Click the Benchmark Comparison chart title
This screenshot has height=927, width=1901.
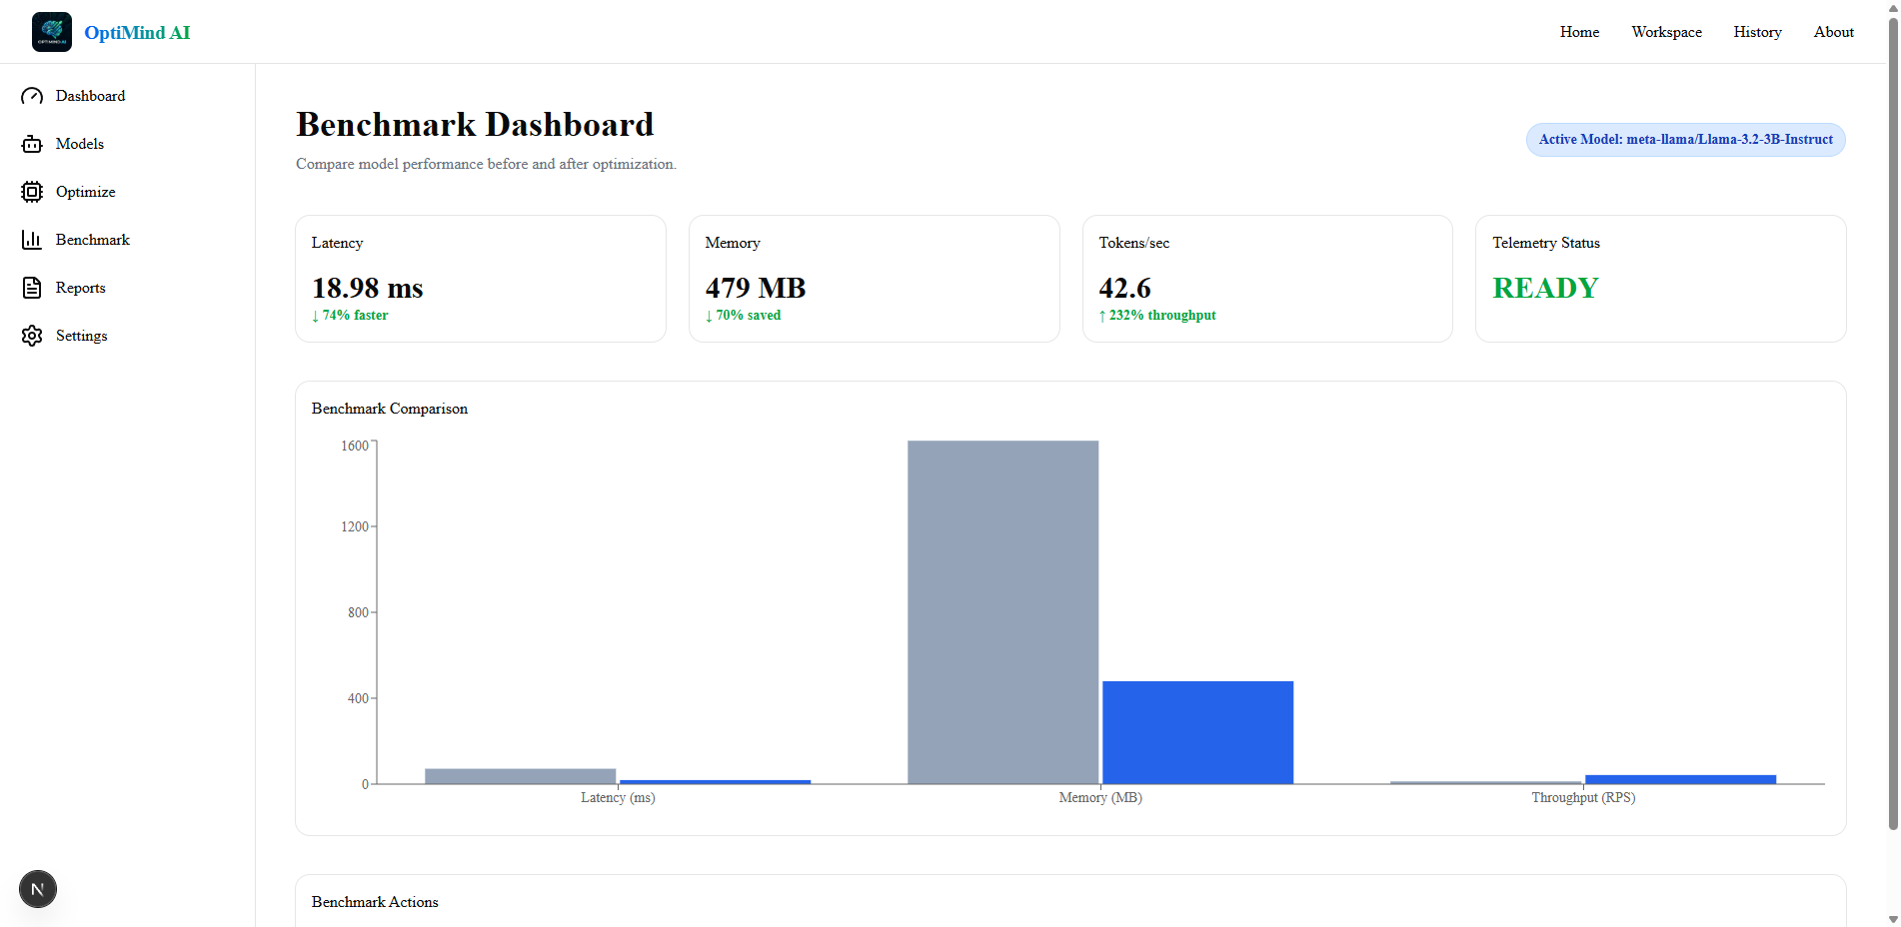pos(390,409)
